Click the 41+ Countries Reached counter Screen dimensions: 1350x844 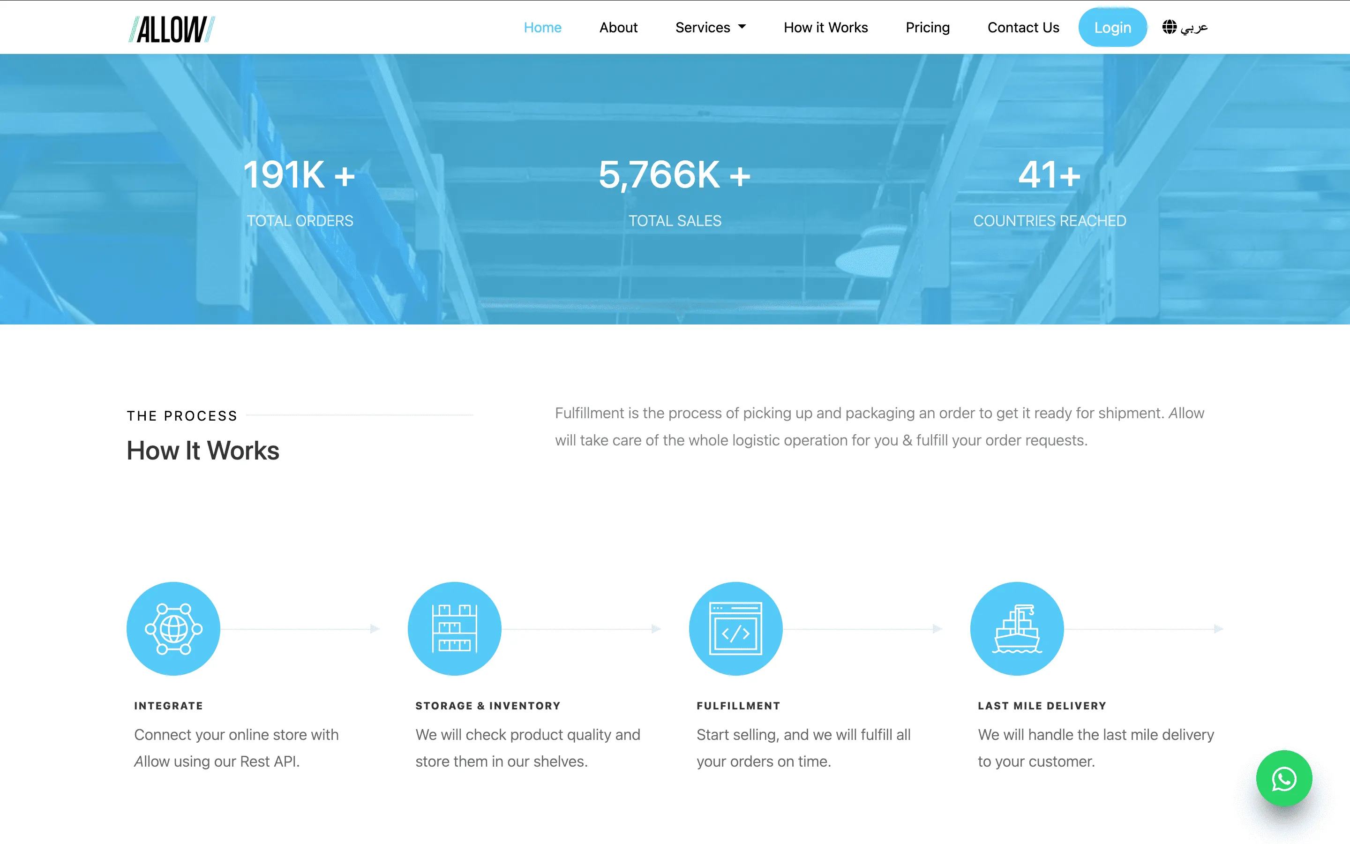(1050, 175)
